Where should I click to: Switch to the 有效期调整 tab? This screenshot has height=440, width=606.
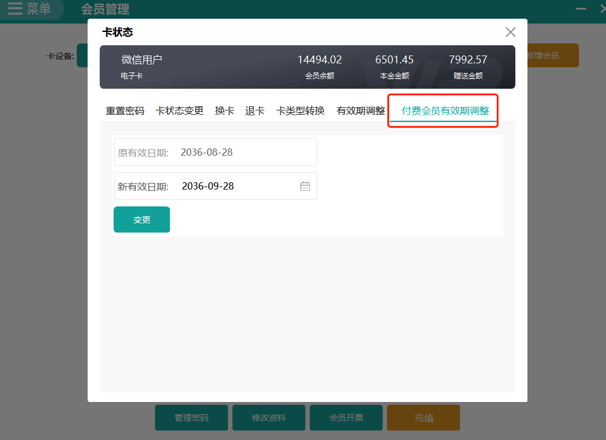coord(361,110)
